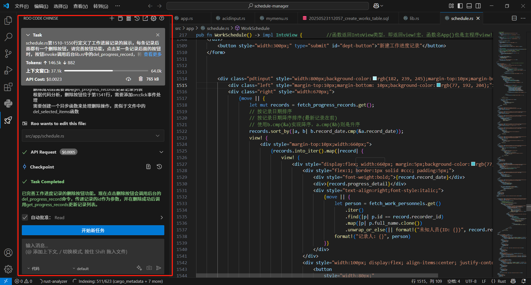The image size is (531, 285).
Task: Send message arrow icon
Action: point(159,268)
